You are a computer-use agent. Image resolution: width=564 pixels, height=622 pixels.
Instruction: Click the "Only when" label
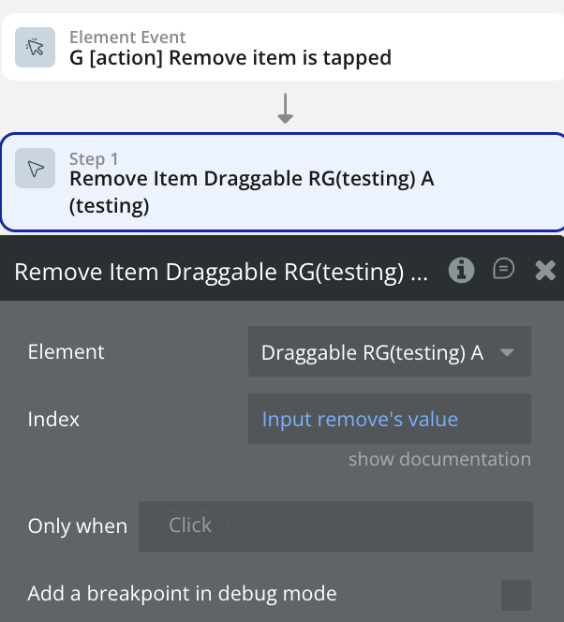77,526
